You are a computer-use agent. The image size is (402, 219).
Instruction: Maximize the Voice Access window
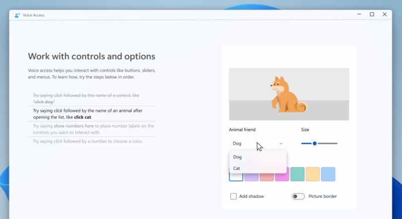tap(372, 14)
